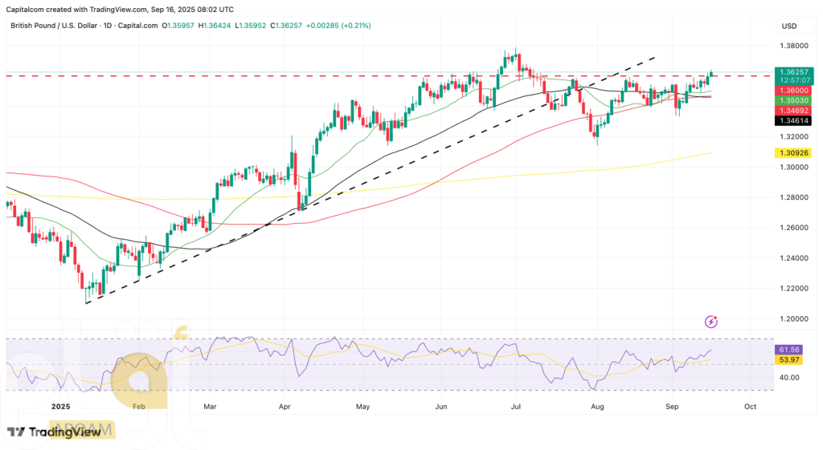
Task: Click the TradingView logo
Action: pos(54,432)
